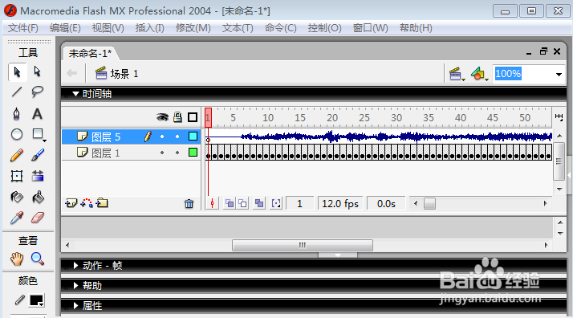Select the Subselection tool
This screenshot has width=573, height=318.
[x=37, y=71]
